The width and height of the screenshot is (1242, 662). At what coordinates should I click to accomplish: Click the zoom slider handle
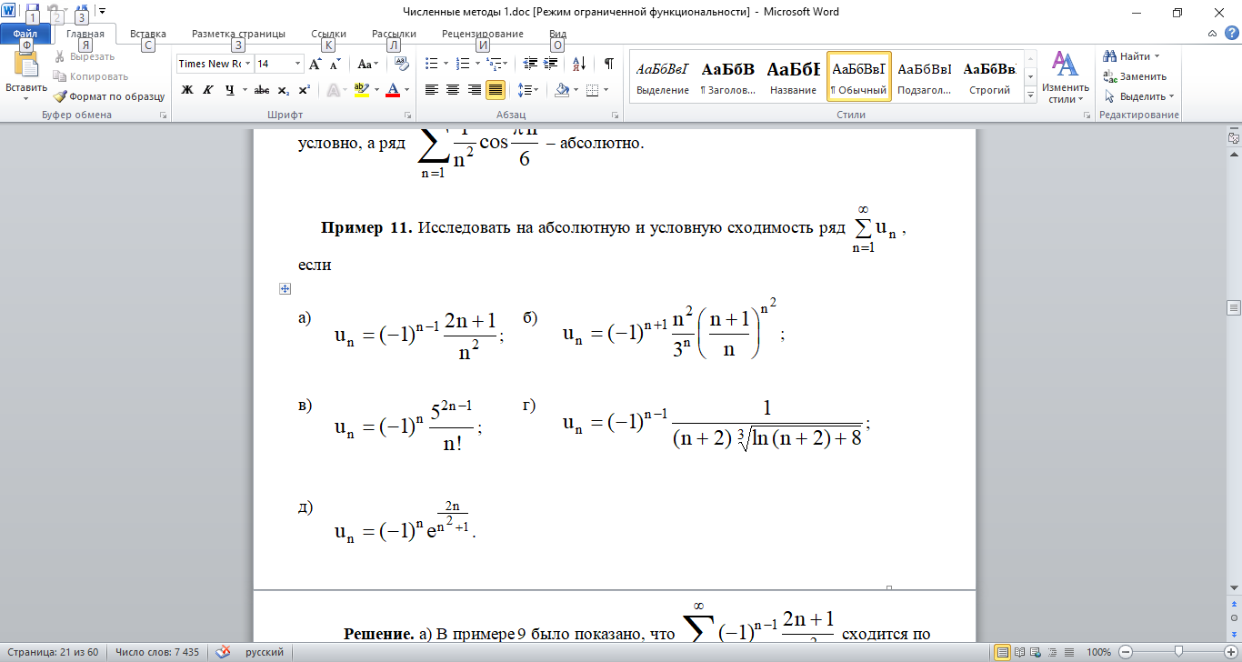click(1178, 652)
